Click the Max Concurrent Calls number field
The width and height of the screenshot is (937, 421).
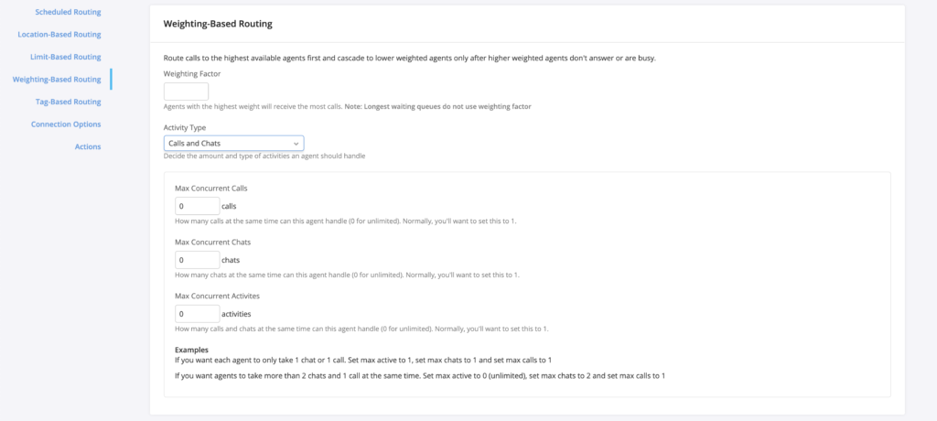tap(197, 206)
